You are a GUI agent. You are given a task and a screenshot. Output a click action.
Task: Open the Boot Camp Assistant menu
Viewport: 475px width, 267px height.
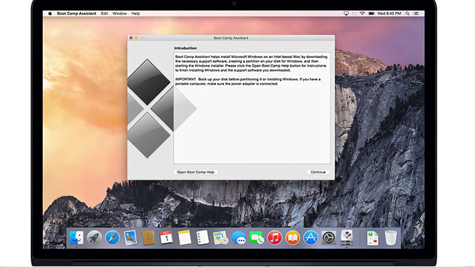click(77, 13)
